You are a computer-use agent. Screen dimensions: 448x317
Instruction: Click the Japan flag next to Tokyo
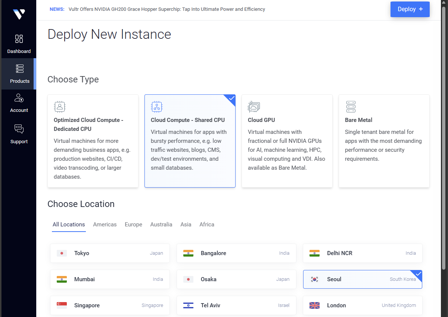coord(62,253)
